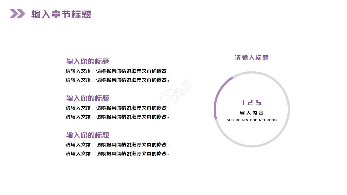Click the third 输入你的标题 heading
347x195 pixels.
(x=87, y=135)
